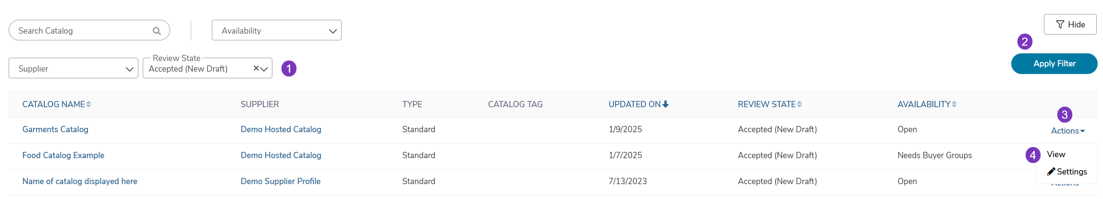
Task: Click the Updated On descending sort arrow
Action: coord(665,104)
